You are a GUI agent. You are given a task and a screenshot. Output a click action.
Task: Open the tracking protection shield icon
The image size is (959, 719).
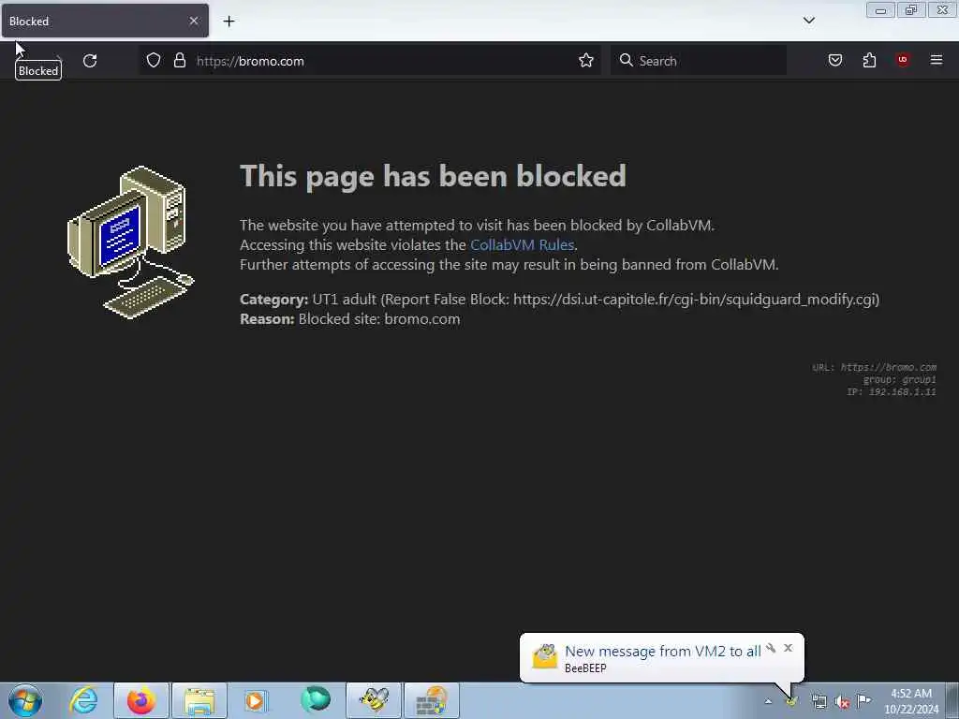pos(154,60)
